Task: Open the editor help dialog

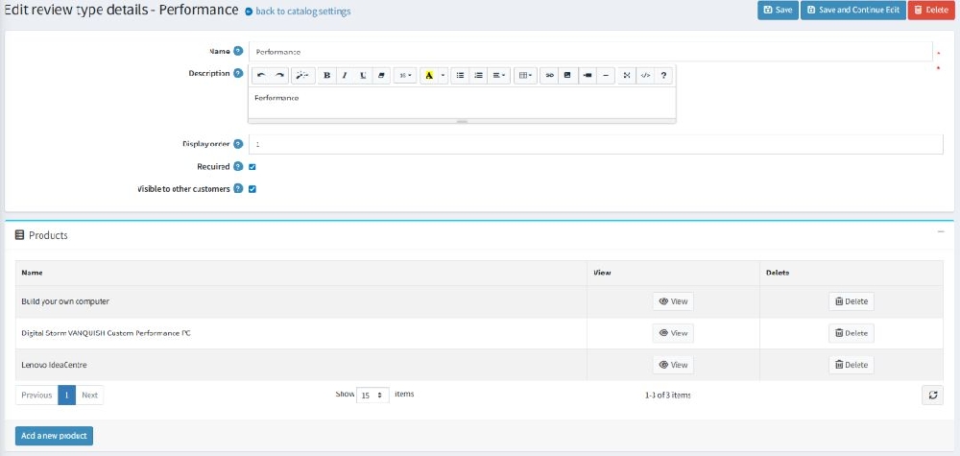Action: [x=663, y=75]
